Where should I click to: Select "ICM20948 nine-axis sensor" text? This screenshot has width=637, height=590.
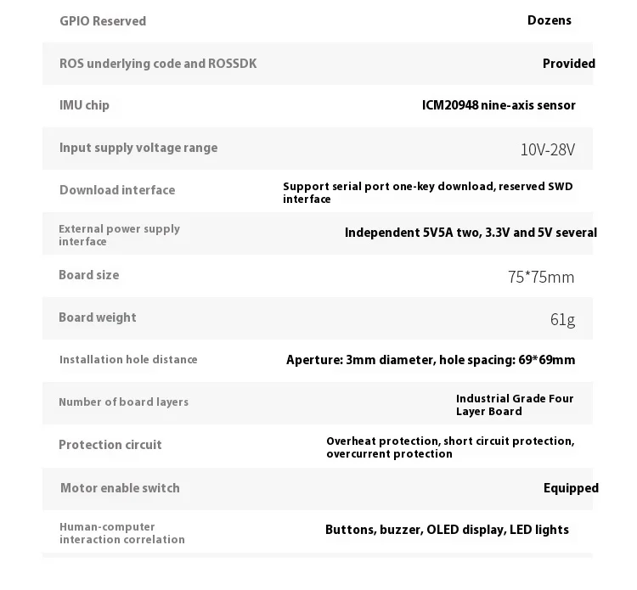[499, 105]
